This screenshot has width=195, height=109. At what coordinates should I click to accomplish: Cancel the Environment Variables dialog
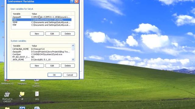[x=70, y=75]
